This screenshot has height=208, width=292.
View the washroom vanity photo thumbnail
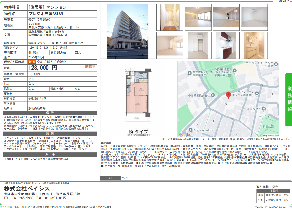[x=254, y=46]
